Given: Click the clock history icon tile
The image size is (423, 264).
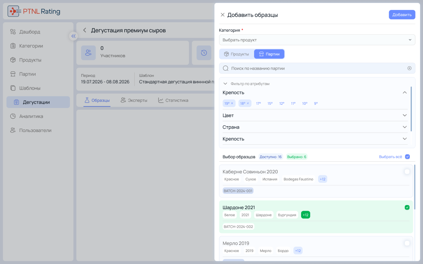Looking at the screenshot, I should click(204, 53).
